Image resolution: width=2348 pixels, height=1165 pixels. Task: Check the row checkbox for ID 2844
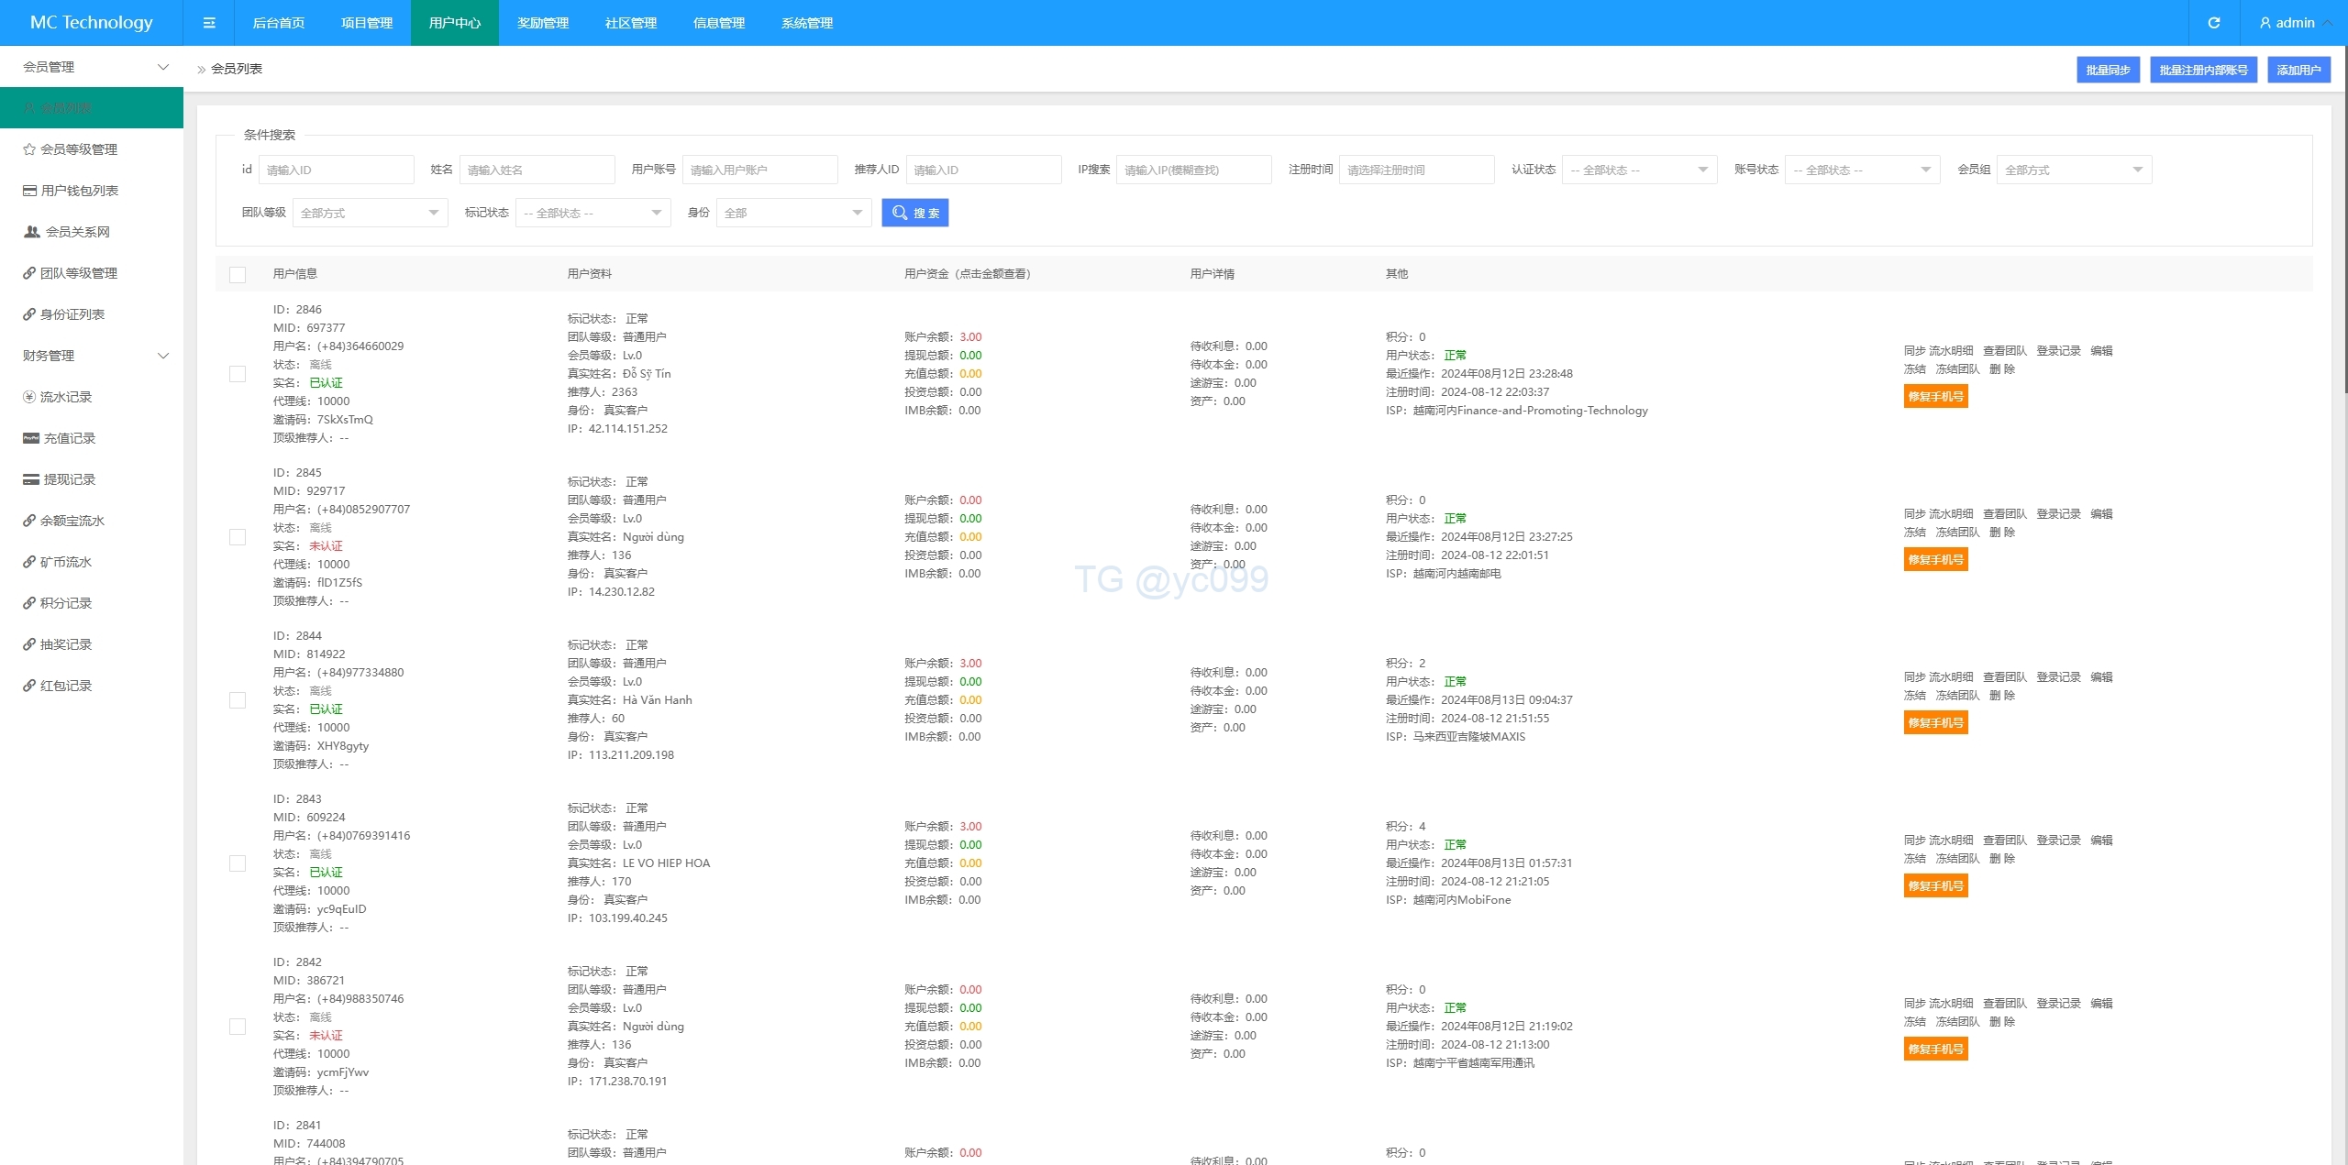(238, 700)
